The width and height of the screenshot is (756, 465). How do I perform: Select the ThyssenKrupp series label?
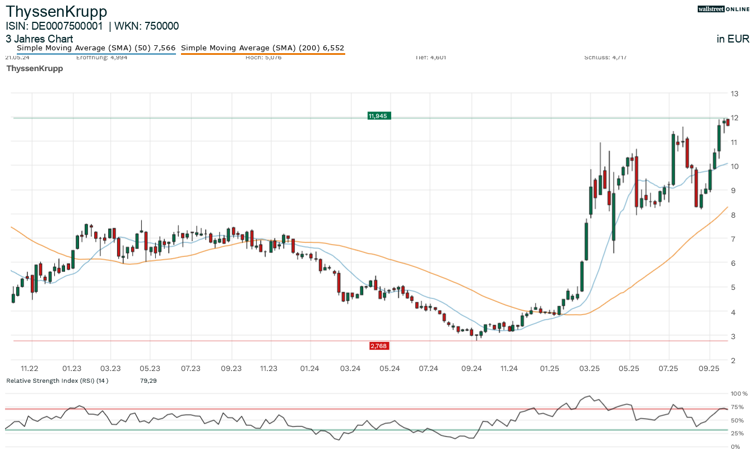[34, 68]
